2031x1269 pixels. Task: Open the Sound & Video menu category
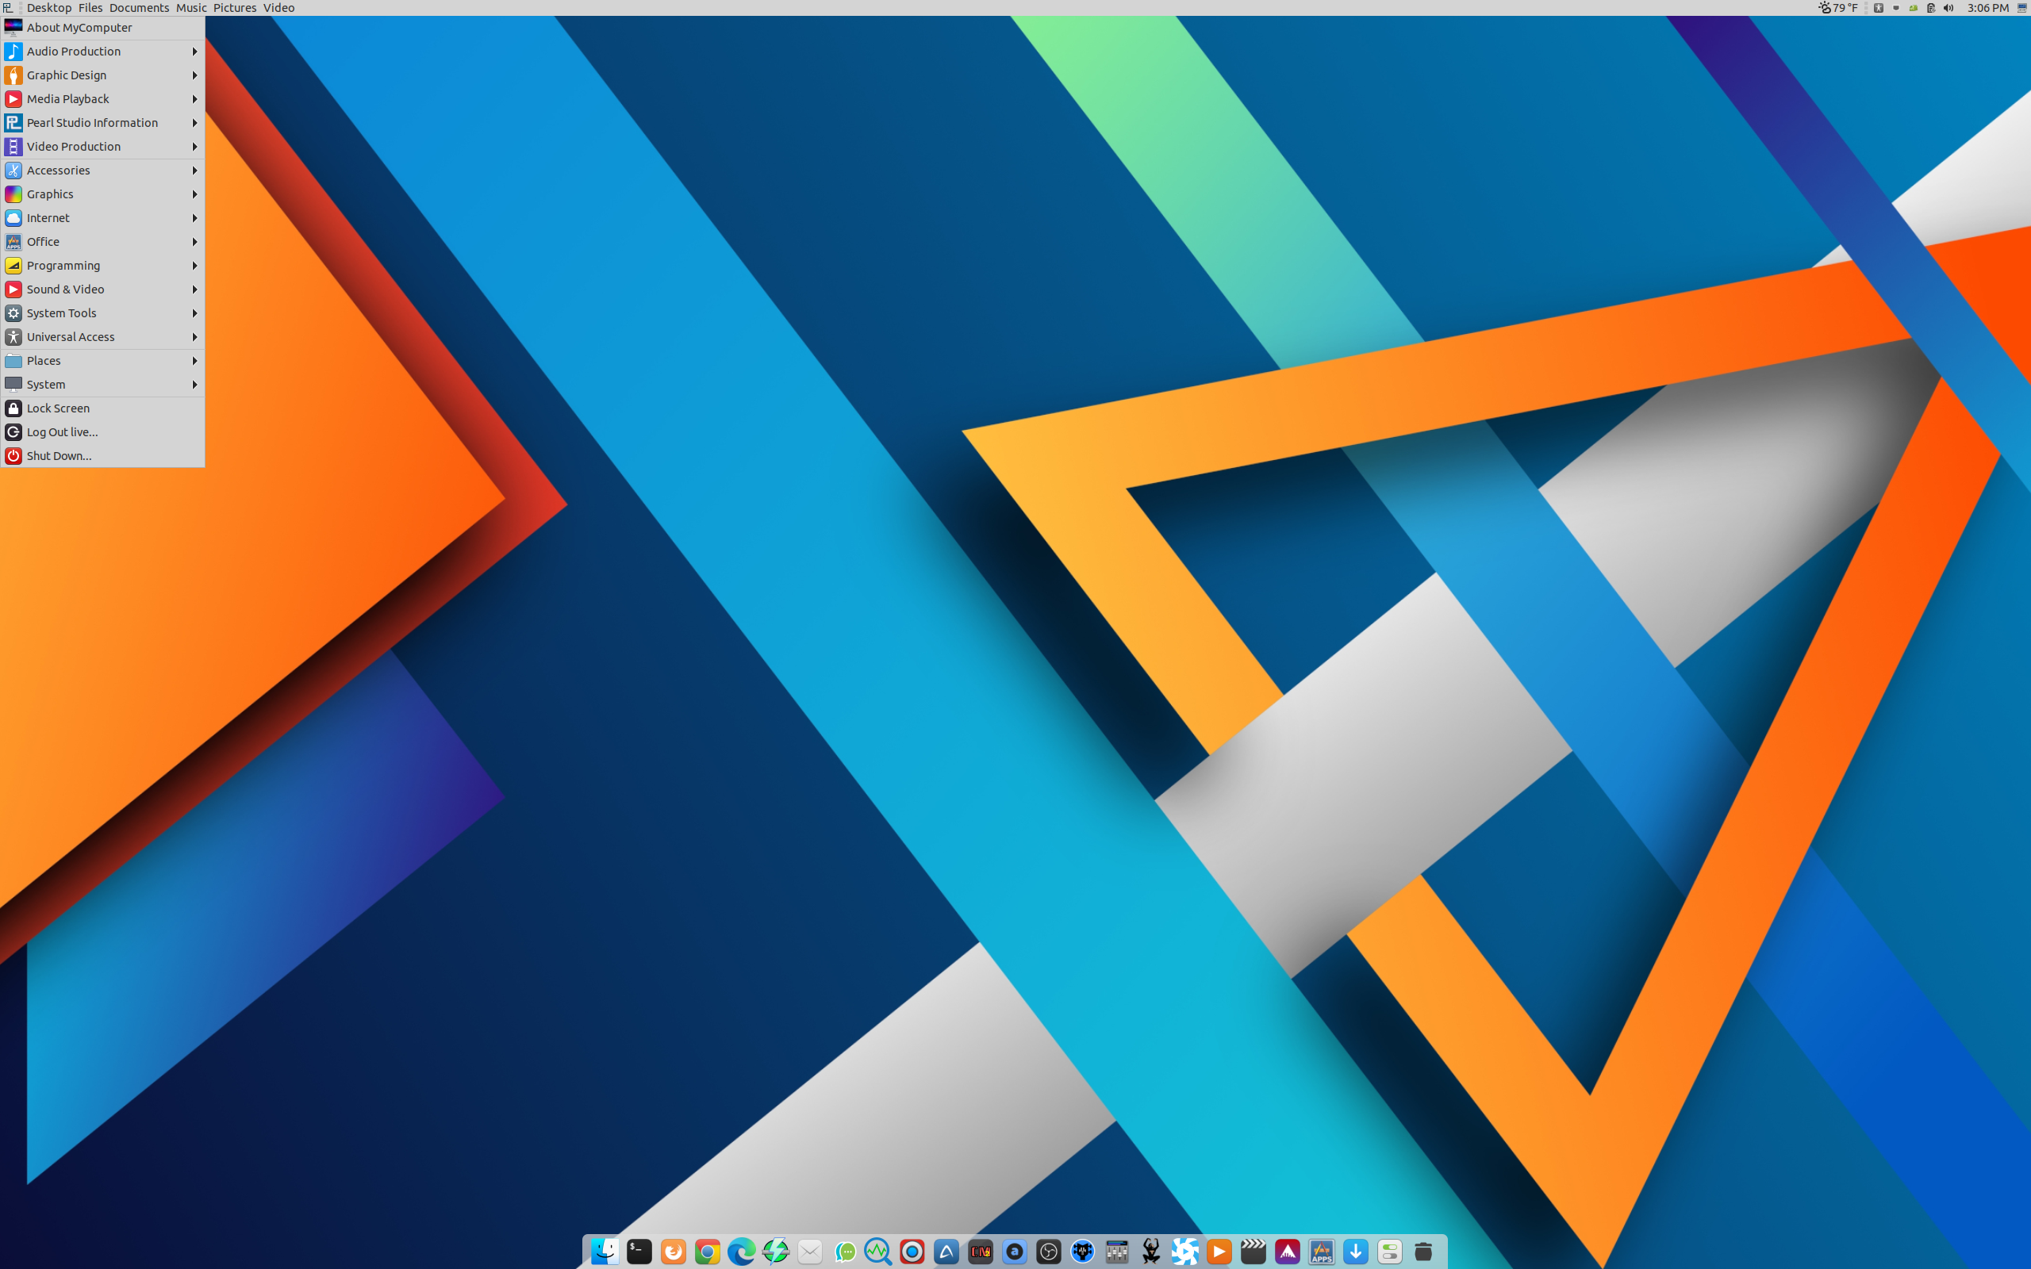(102, 289)
